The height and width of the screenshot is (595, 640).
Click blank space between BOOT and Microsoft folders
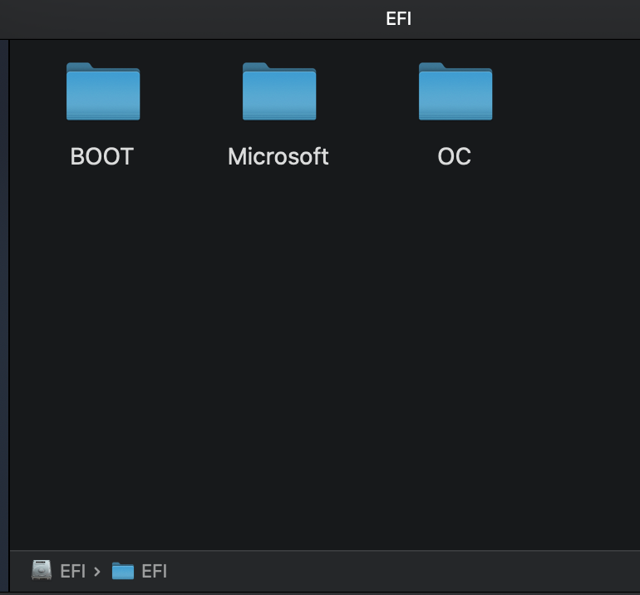[x=191, y=100]
